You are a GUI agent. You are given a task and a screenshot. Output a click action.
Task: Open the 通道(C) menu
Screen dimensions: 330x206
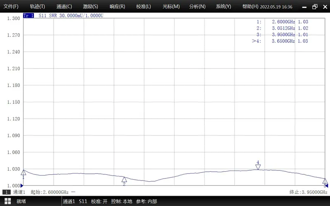[x=64, y=7]
